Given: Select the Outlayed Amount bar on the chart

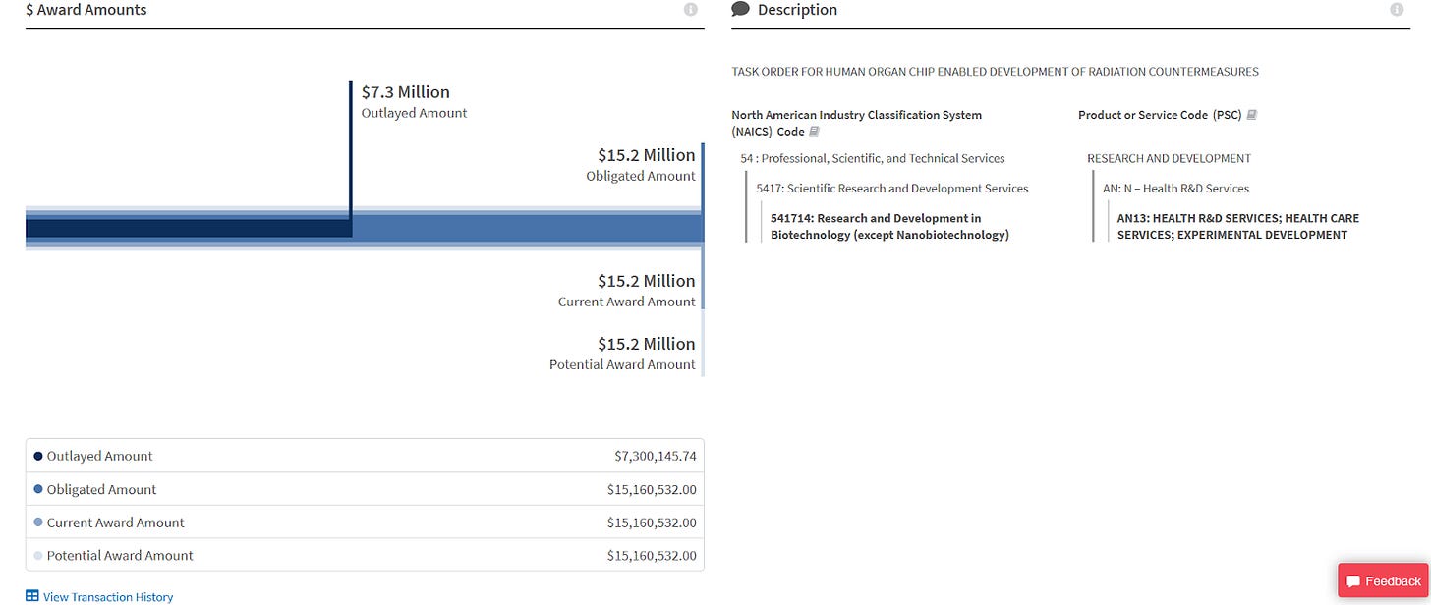Looking at the screenshot, I should coord(187,227).
